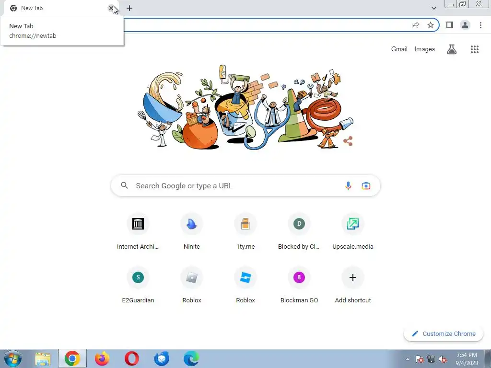Screen dimensions: 491x368
Task: Open the Blockman GO shortcut
Action: coord(299,286)
